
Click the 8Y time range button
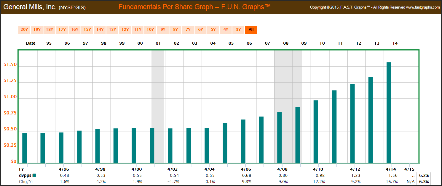click(175, 30)
